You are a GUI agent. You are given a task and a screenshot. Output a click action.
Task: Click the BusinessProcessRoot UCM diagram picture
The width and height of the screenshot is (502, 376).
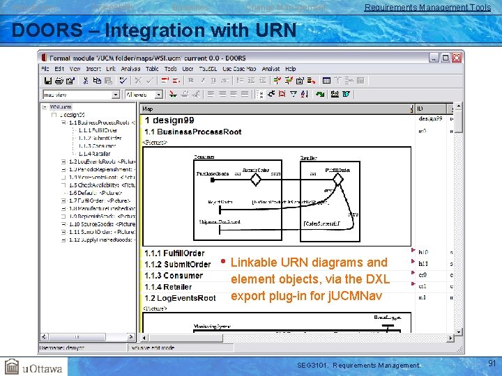click(x=277, y=196)
